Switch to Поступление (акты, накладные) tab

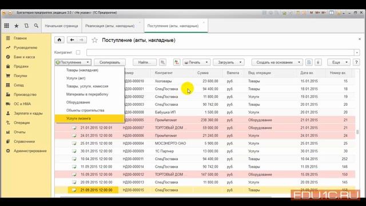[x=173, y=26]
